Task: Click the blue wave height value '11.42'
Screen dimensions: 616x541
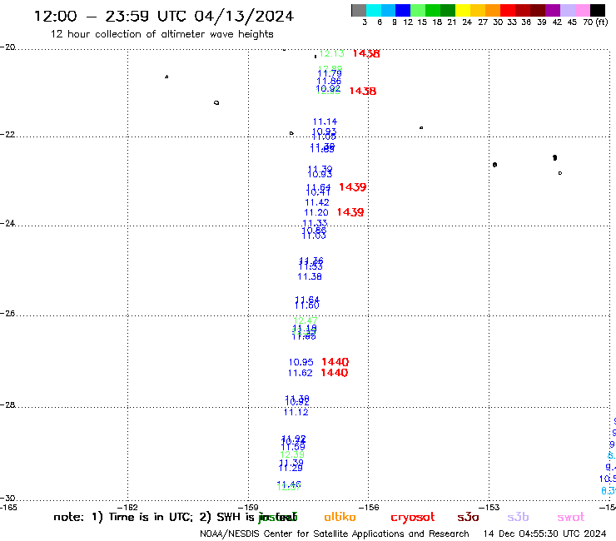Action: 317,203
